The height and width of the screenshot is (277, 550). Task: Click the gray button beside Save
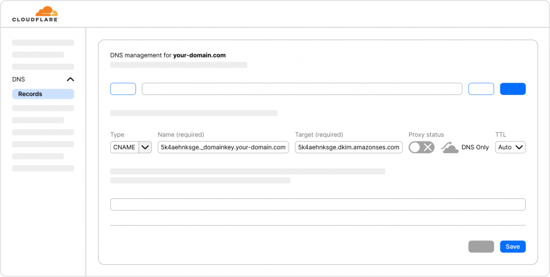coord(481,246)
